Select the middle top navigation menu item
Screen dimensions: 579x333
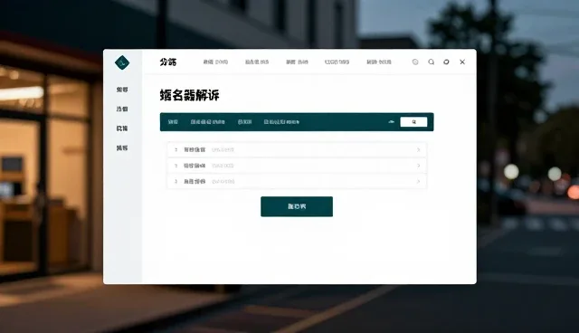point(297,62)
